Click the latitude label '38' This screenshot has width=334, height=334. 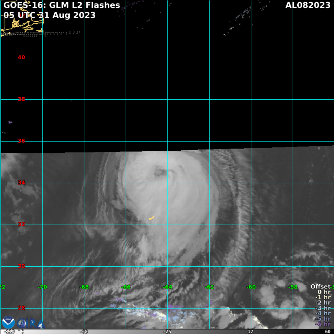[x=21, y=99]
